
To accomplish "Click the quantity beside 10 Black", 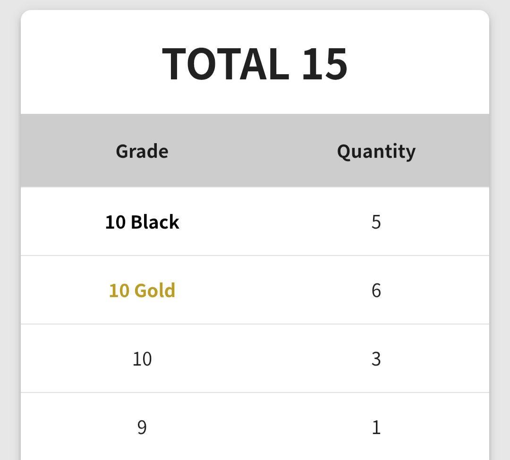I will [376, 222].
